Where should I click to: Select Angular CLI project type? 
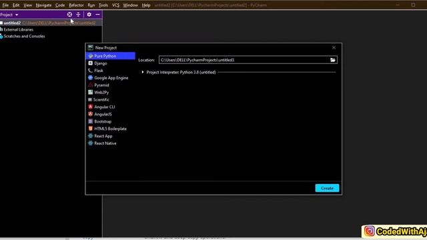pos(110,107)
